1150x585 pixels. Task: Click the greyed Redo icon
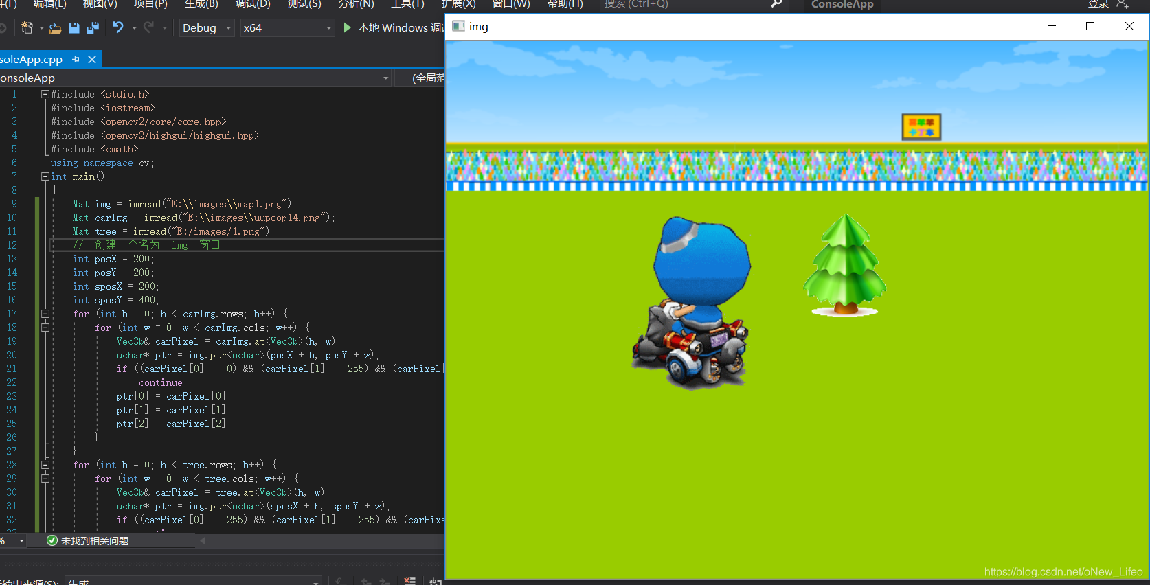point(148,27)
